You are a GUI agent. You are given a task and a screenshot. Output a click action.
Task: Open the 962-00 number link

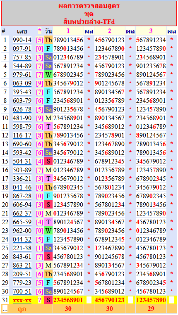click(x=22, y=231)
